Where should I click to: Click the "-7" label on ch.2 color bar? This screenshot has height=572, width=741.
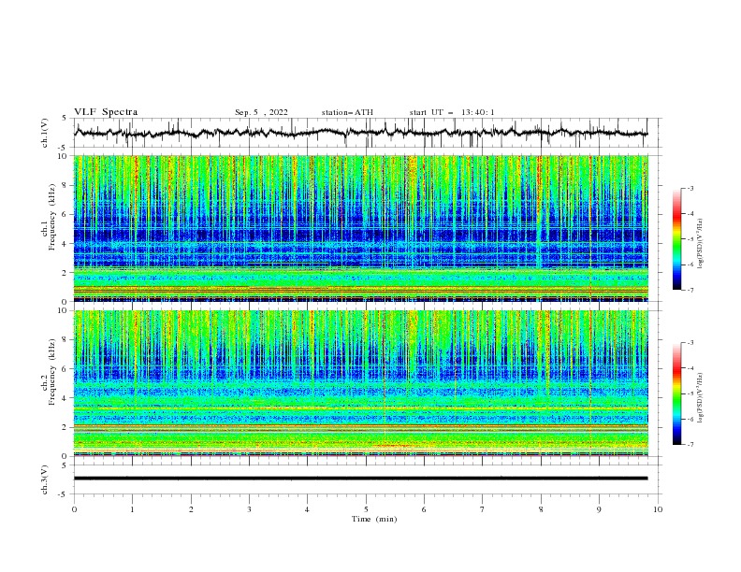coord(690,445)
